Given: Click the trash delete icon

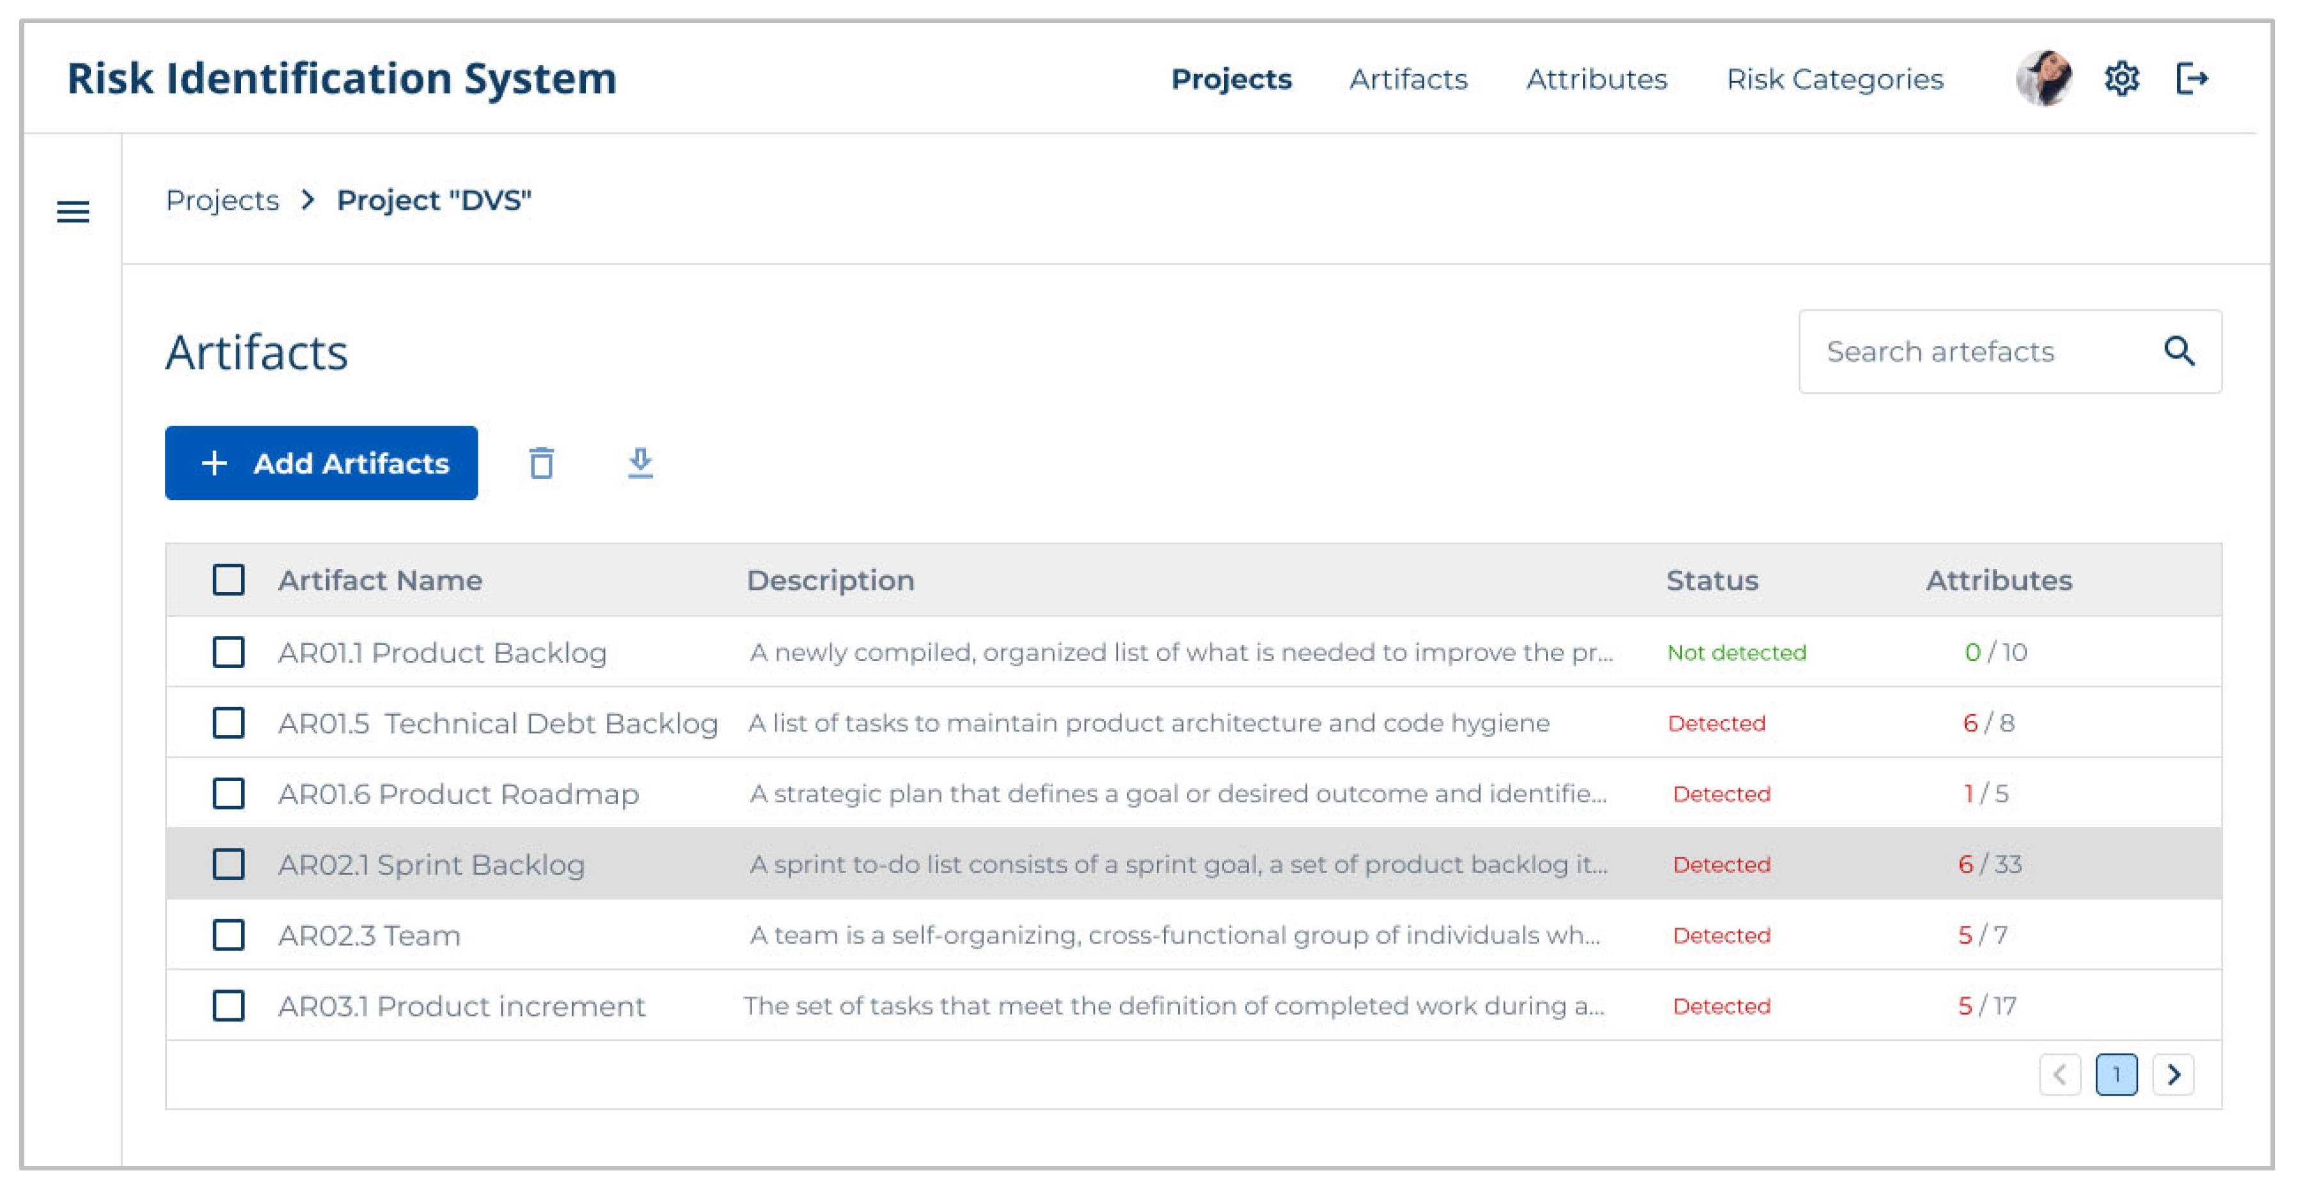Looking at the screenshot, I should click(x=542, y=463).
